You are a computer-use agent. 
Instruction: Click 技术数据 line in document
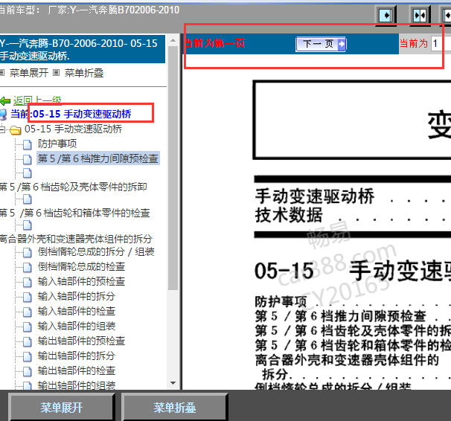coord(289,215)
